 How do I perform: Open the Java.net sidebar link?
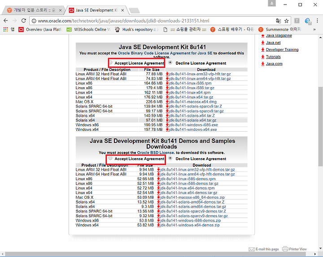pyautogui.click(x=273, y=43)
